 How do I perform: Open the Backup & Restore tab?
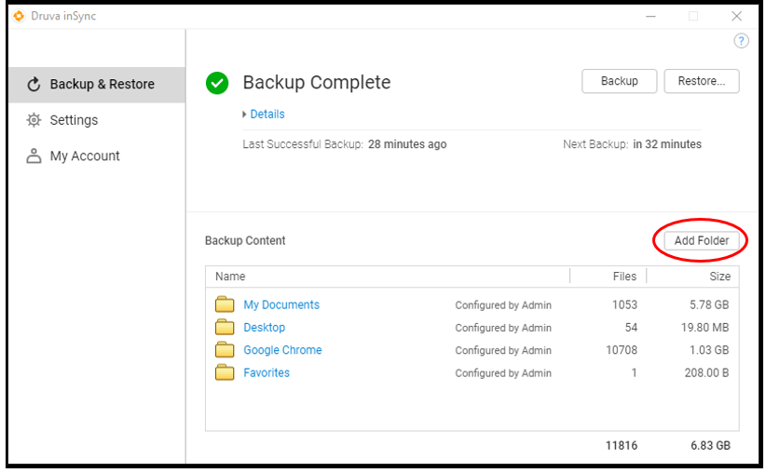coord(101,85)
